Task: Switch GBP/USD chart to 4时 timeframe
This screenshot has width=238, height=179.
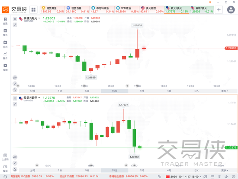Action: (169, 91)
